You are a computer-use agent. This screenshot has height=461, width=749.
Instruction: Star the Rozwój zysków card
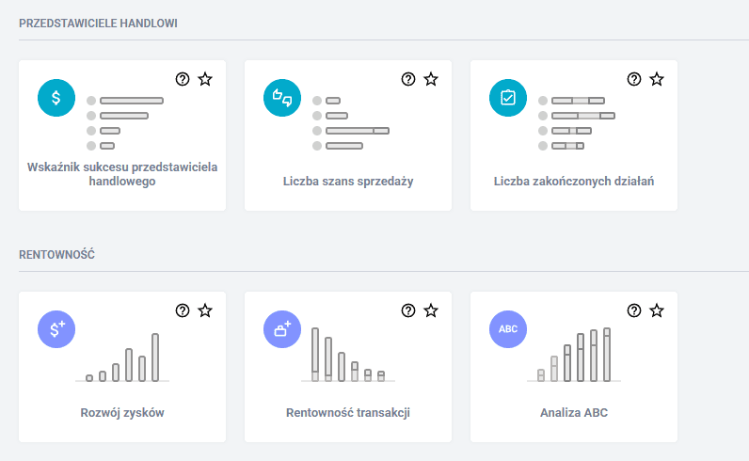(x=205, y=310)
